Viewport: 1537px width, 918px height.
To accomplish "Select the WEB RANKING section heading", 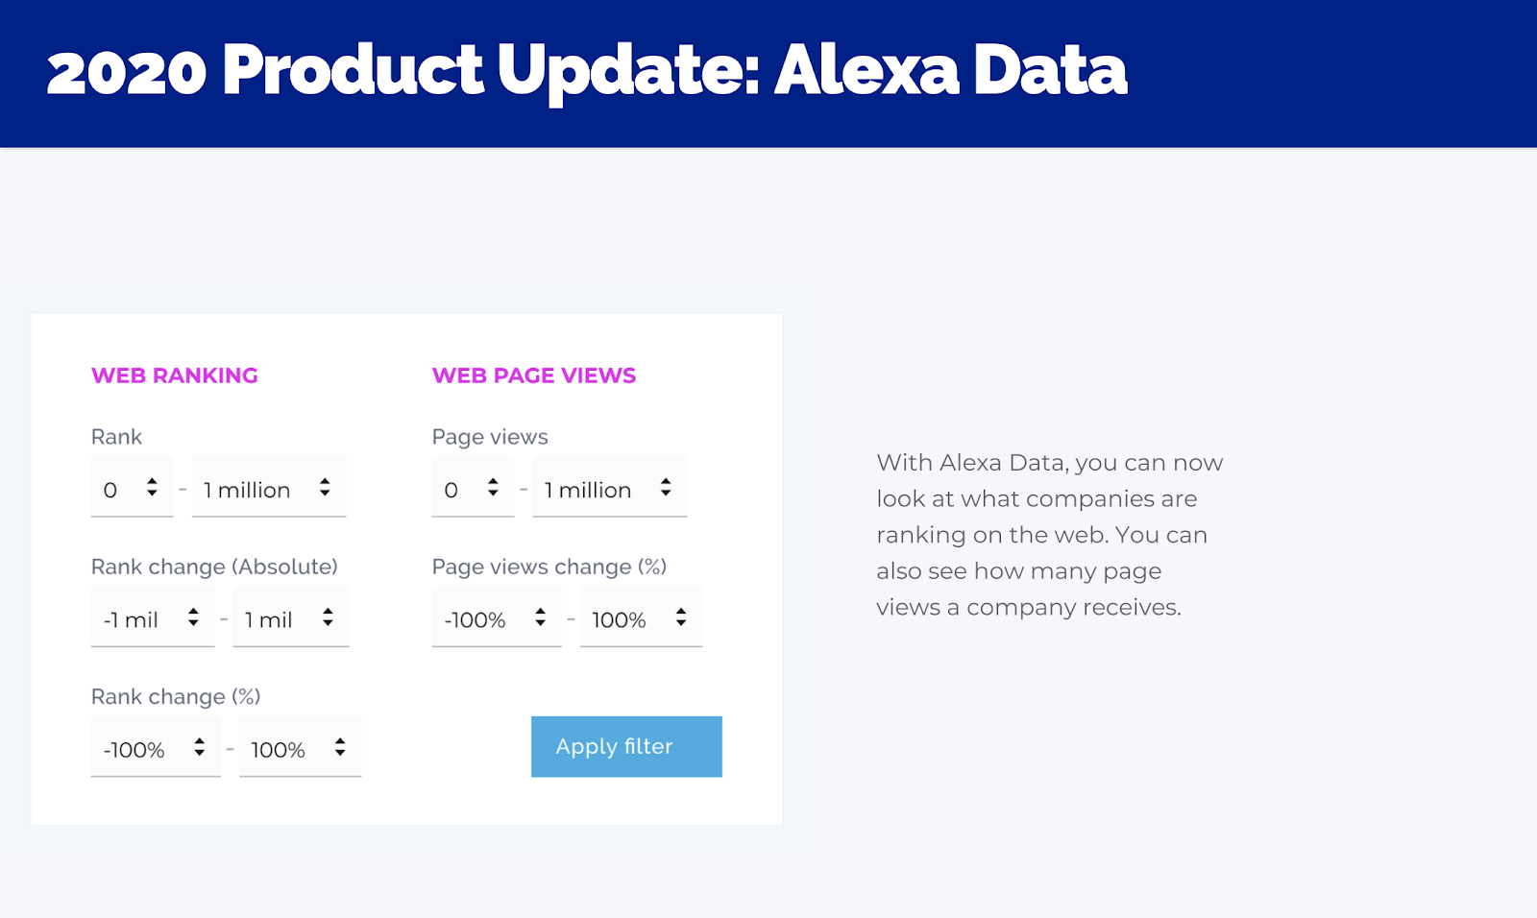I will (x=175, y=375).
